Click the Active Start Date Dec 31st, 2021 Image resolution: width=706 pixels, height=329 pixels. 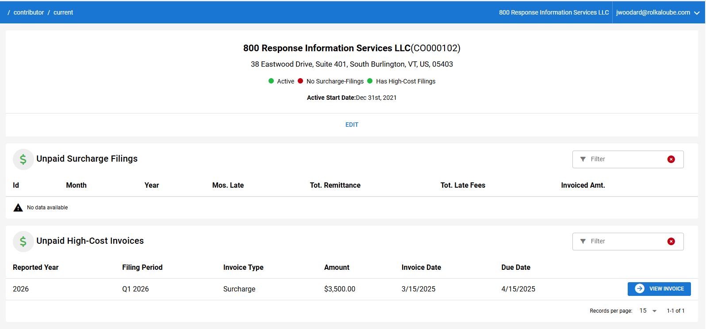coord(352,98)
